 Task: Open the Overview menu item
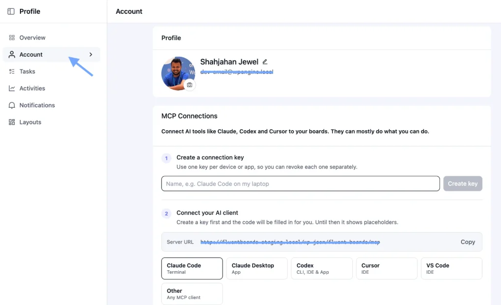point(51,38)
